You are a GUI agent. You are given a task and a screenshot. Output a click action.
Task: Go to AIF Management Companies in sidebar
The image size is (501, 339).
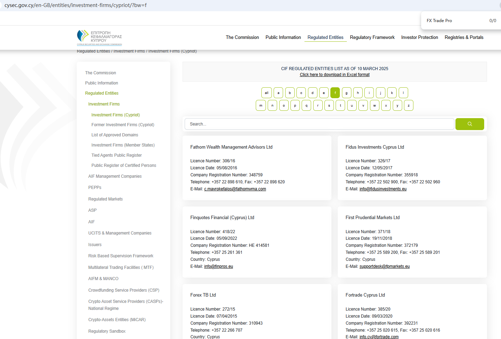115,176
